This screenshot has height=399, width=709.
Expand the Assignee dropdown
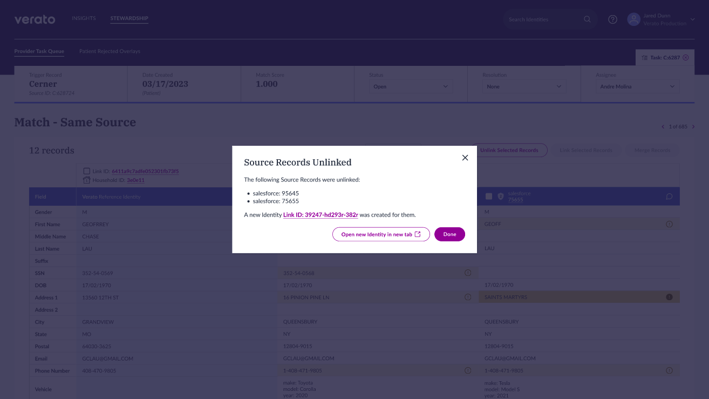(637, 86)
